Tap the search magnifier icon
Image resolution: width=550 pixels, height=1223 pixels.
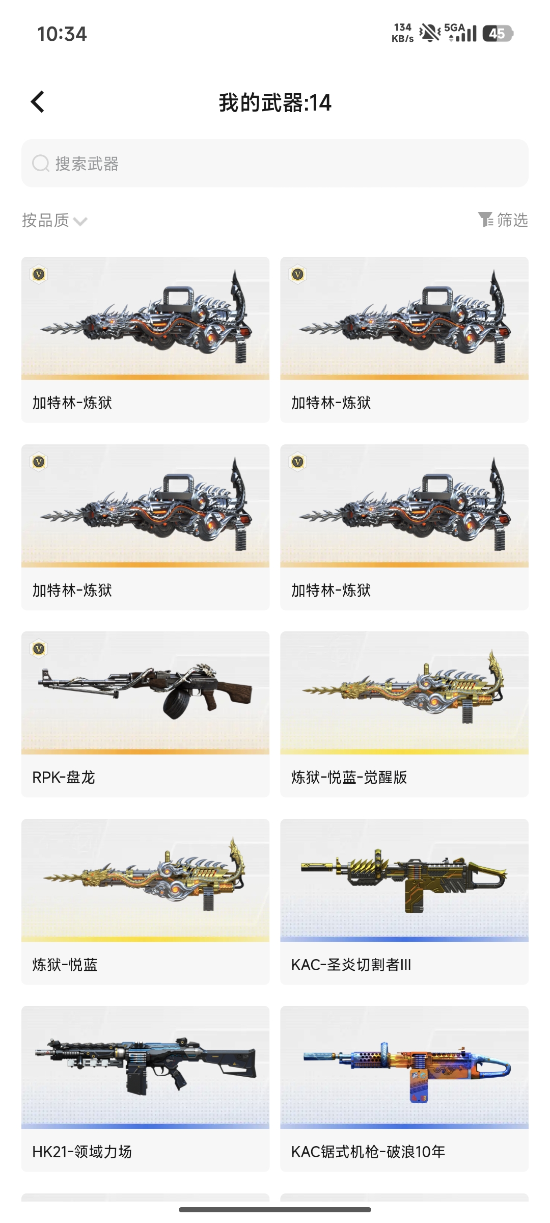coord(41,164)
